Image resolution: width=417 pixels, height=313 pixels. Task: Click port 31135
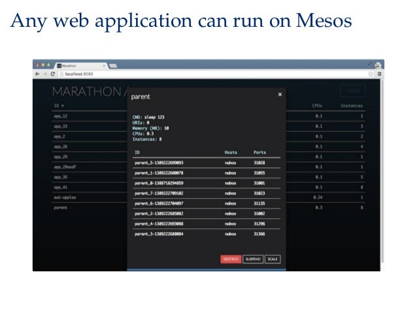[x=259, y=203]
